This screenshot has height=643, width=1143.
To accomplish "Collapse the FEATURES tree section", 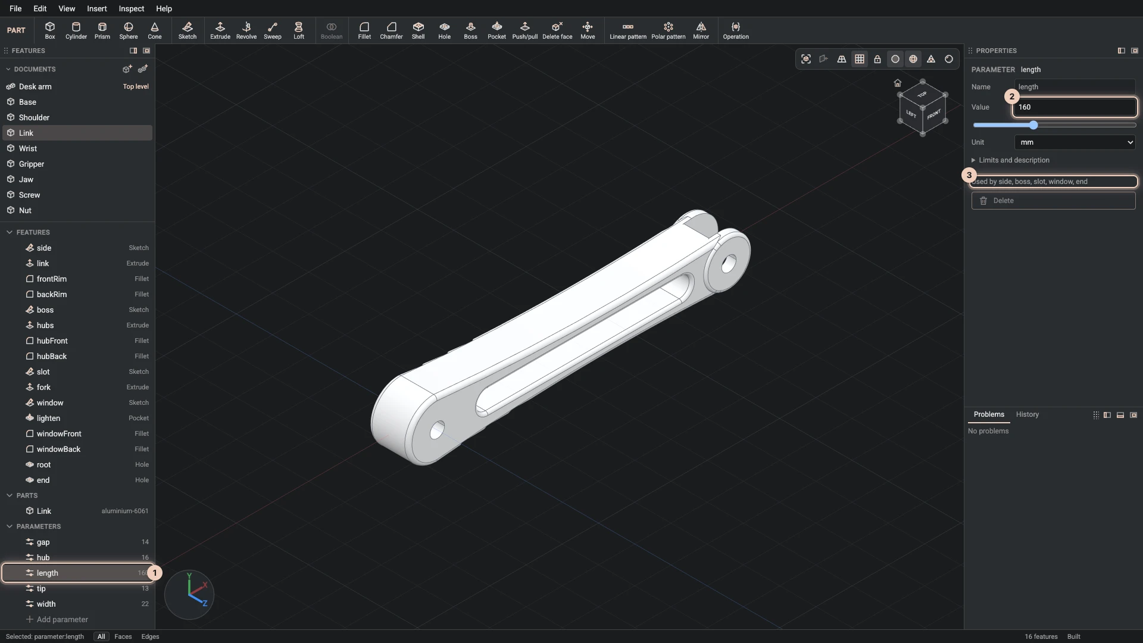I will 10,232.
